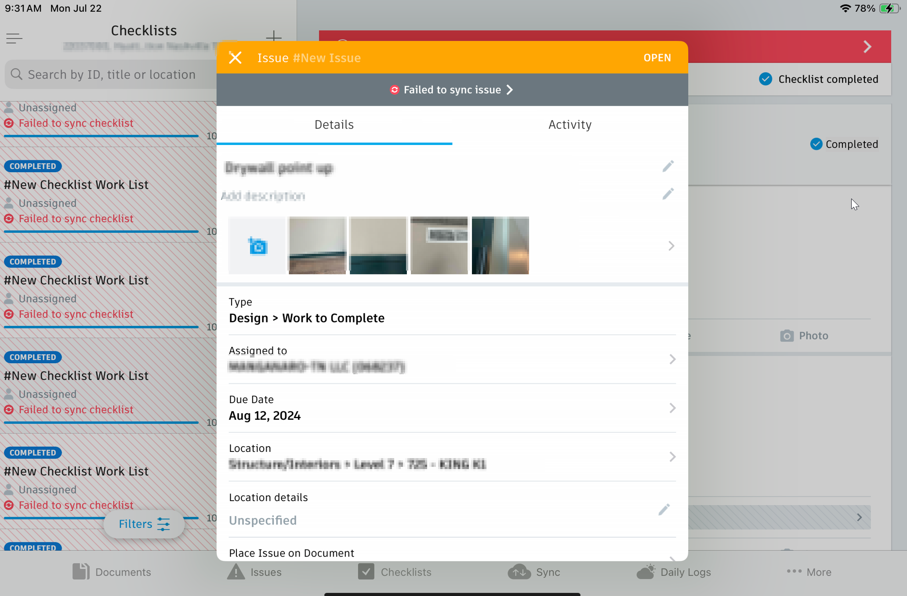This screenshot has width=907, height=596.
Task: Change issue status with the OPEN button
Action: (x=657, y=57)
